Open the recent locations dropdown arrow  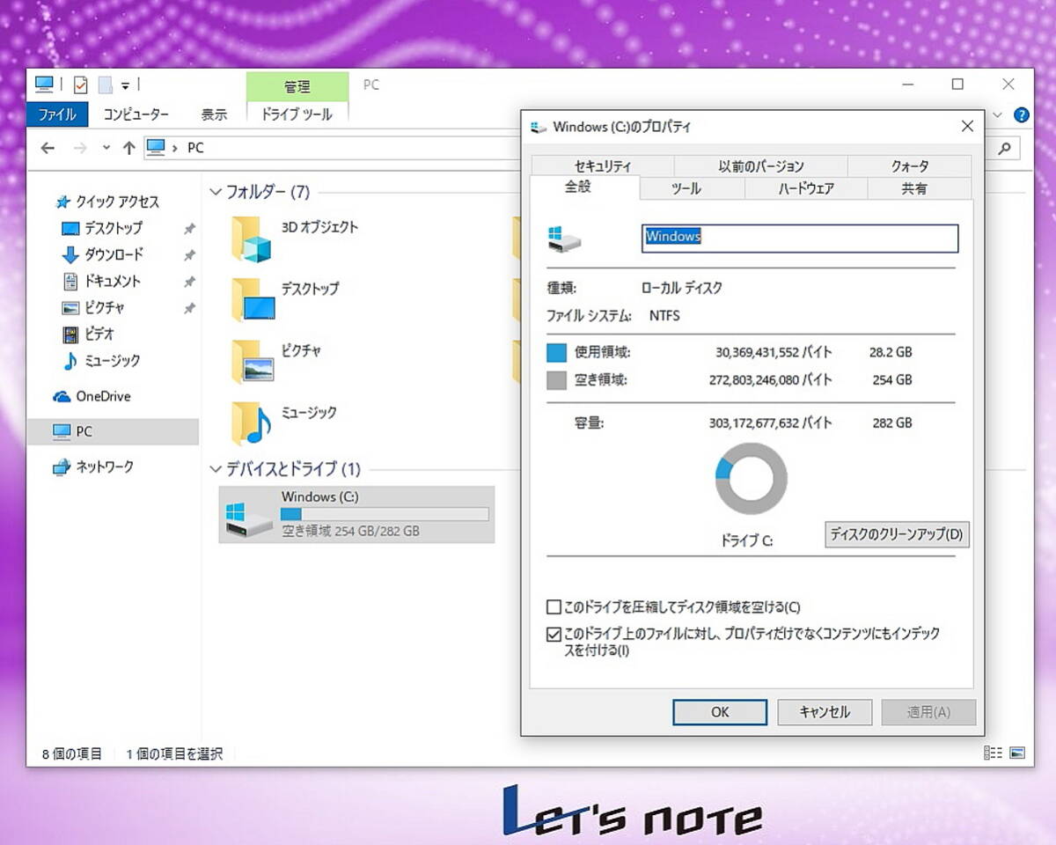tap(106, 148)
